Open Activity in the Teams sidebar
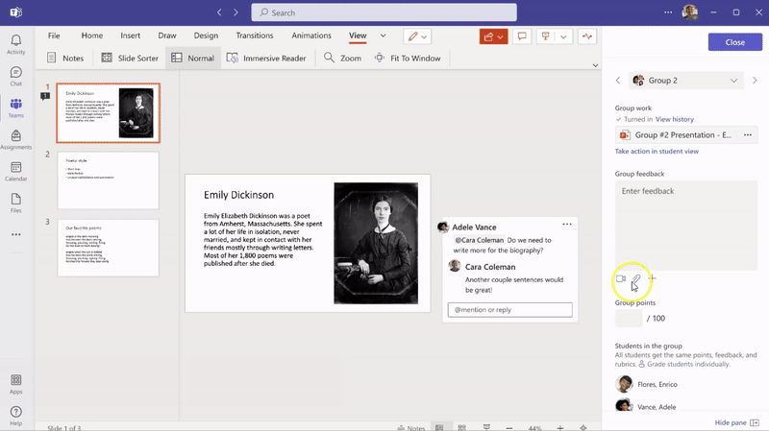 pos(15,44)
